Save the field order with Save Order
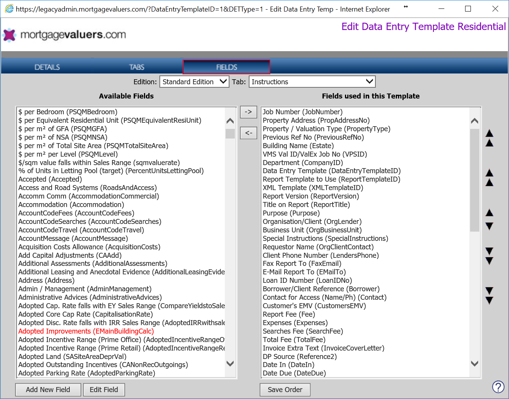This screenshot has height=399, width=509. click(285, 390)
